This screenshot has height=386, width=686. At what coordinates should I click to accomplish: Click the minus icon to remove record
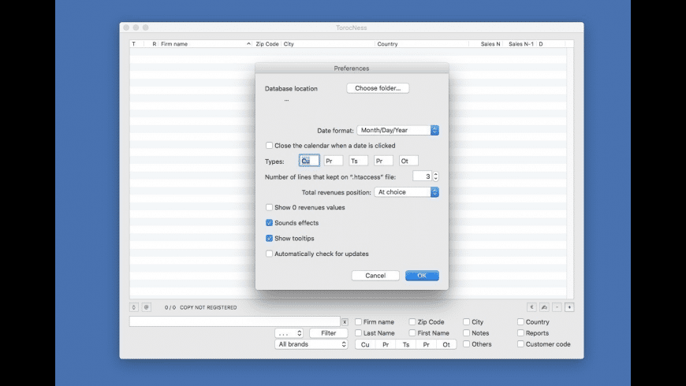point(557,306)
